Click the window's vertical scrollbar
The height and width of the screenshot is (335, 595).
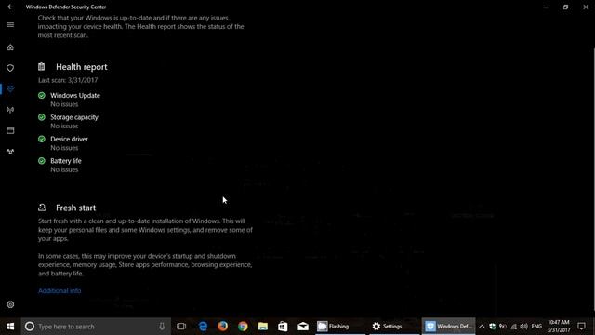click(593, 179)
